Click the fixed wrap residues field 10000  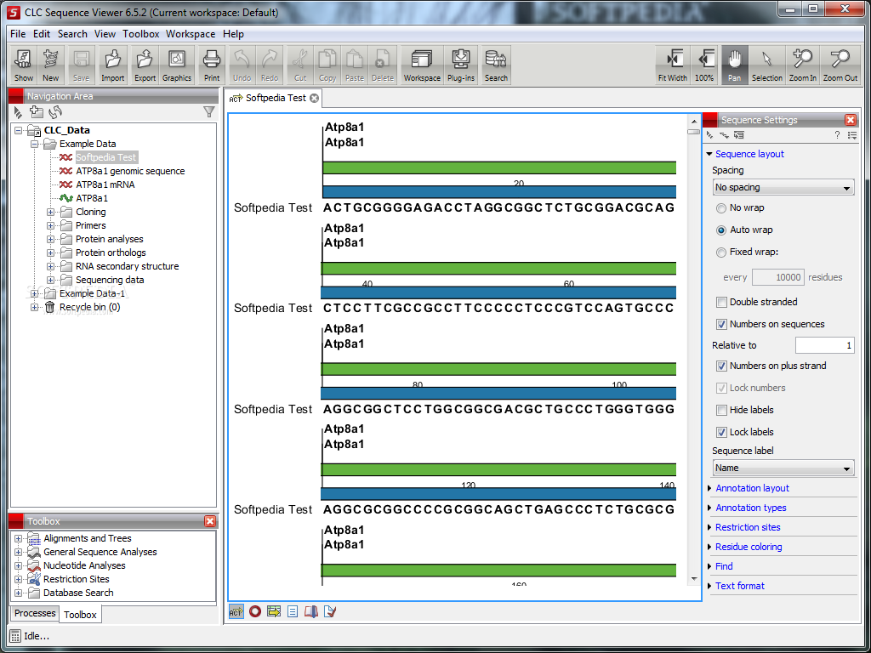click(777, 277)
